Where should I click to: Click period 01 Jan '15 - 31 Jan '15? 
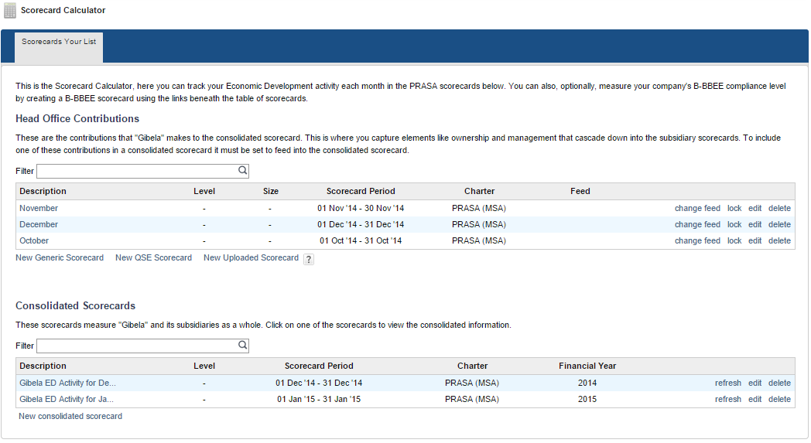(x=319, y=399)
